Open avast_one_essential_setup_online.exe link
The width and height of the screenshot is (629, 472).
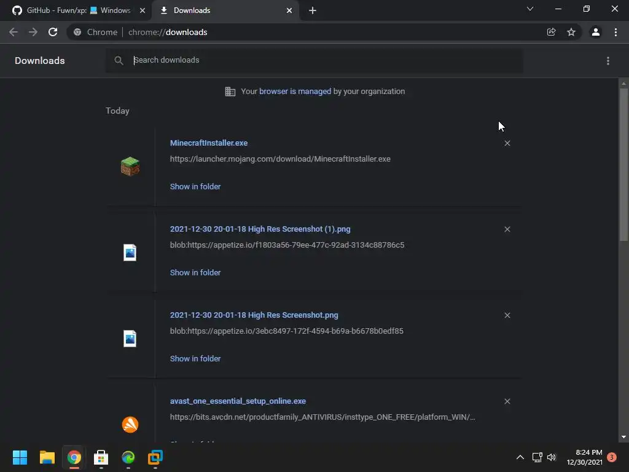238,401
